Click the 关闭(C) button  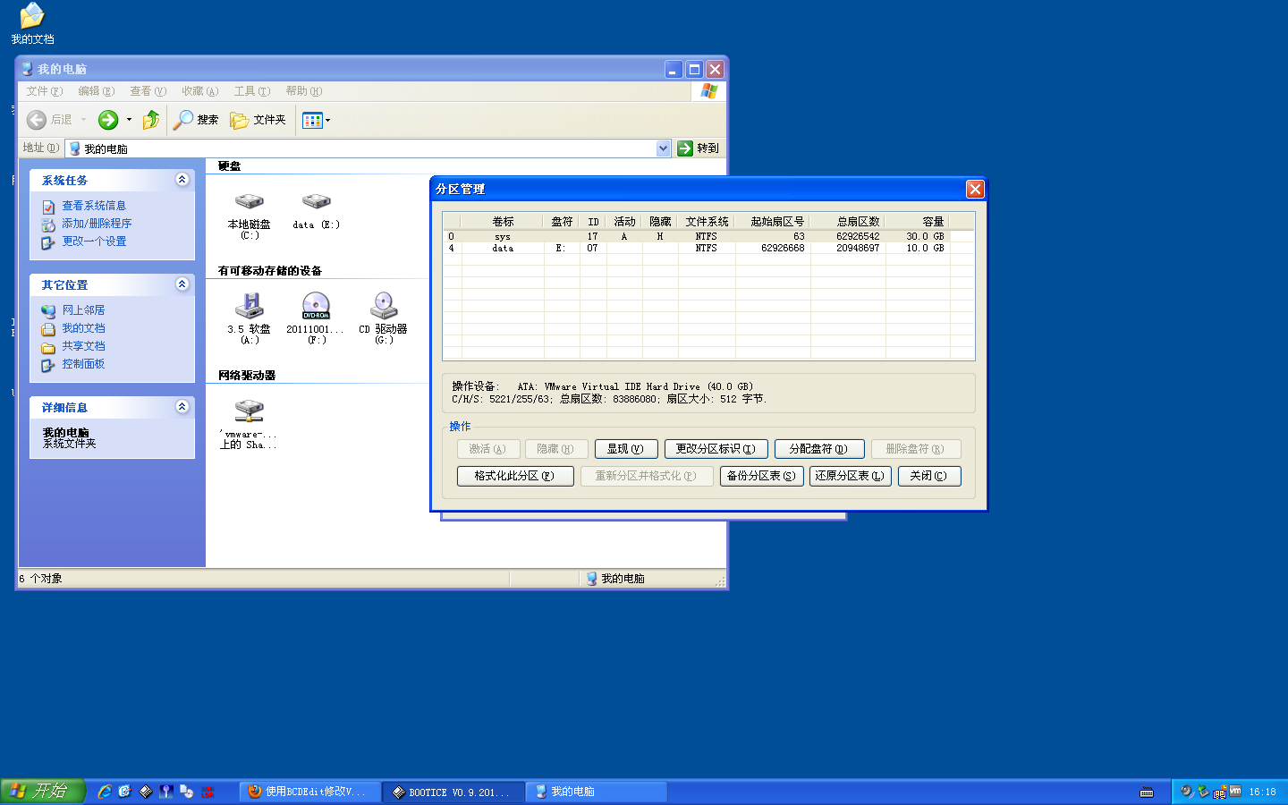point(929,476)
